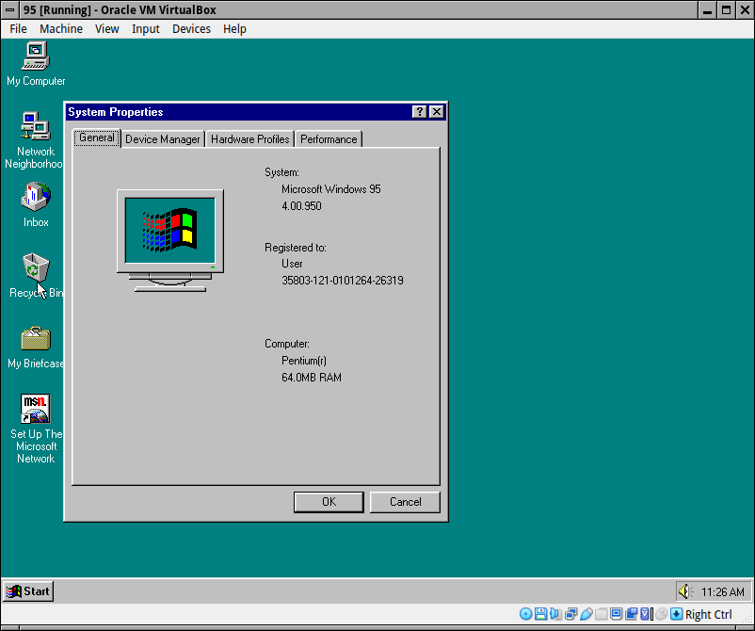Click the Cancel button

405,502
